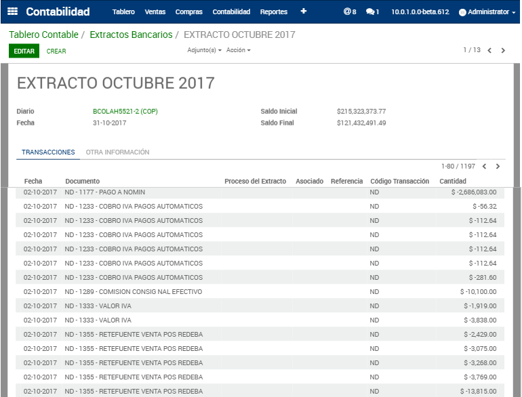
Task: Open the apps grid menu icon
Action: (x=13, y=12)
